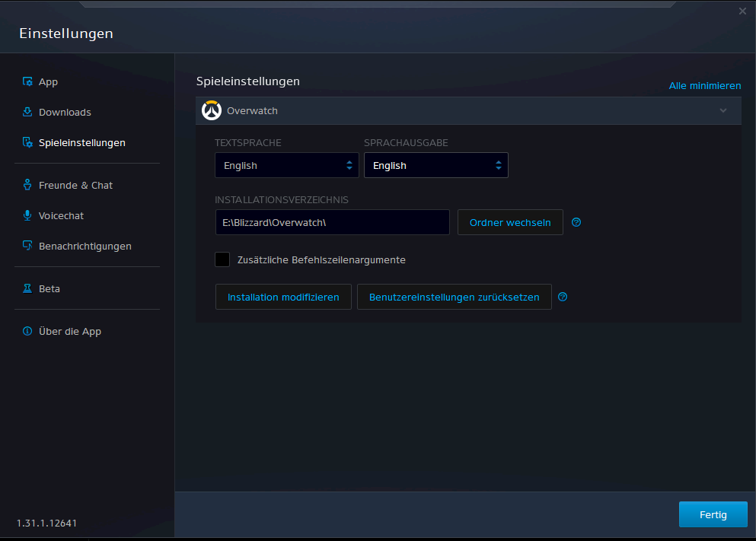Click the Voicechat microphone icon
The width and height of the screenshot is (756, 541).
(x=27, y=215)
